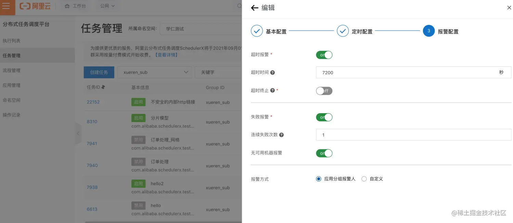Open the 所属命名空间 学仁测试 dropdown
The height and width of the screenshot is (223, 513).
tap(201, 29)
